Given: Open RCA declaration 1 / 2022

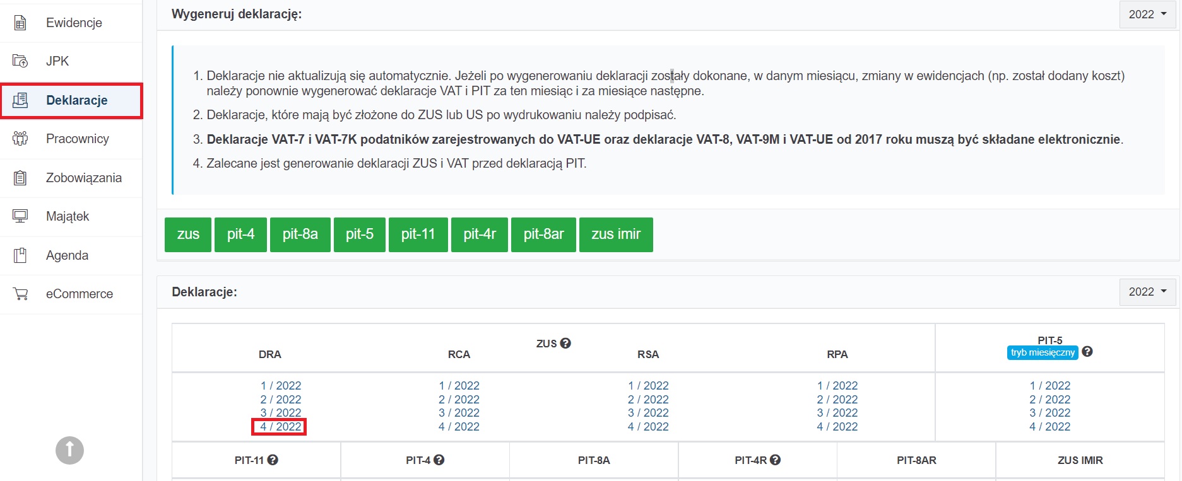Looking at the screenshot, I should click(x=459, y=386).
